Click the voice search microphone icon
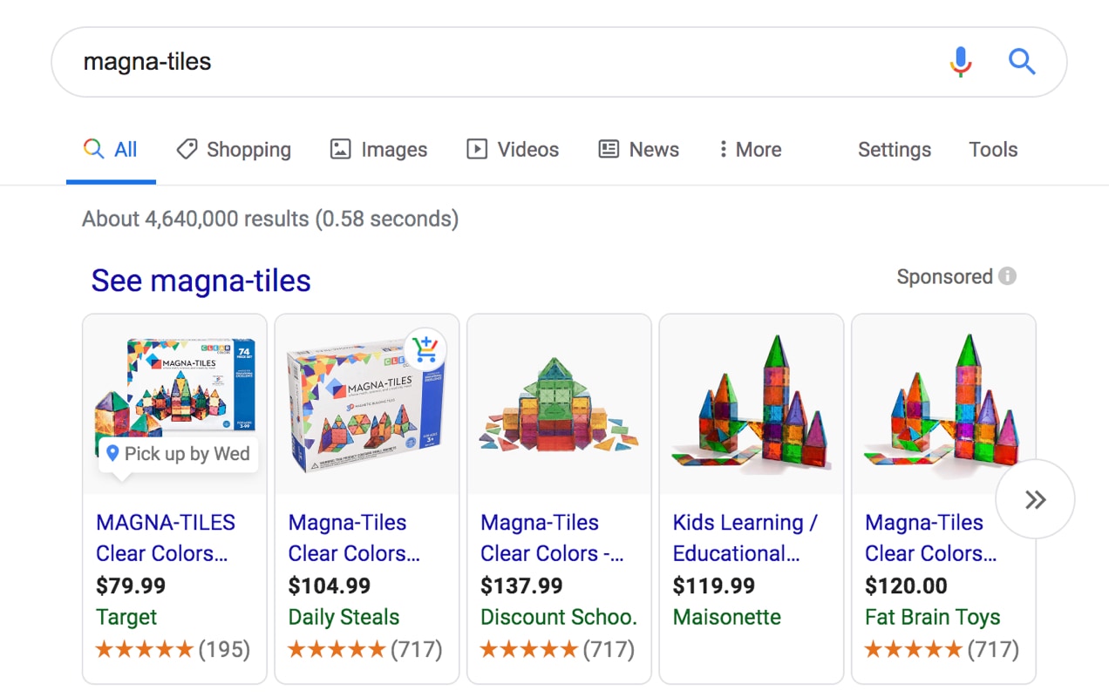 (961, 62)
